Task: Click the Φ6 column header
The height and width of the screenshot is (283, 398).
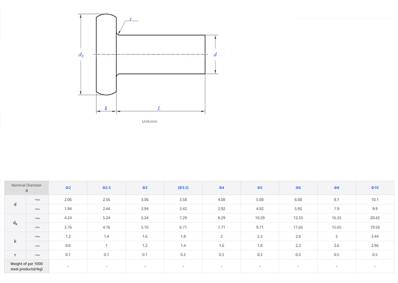Action: tap(298, 187)
